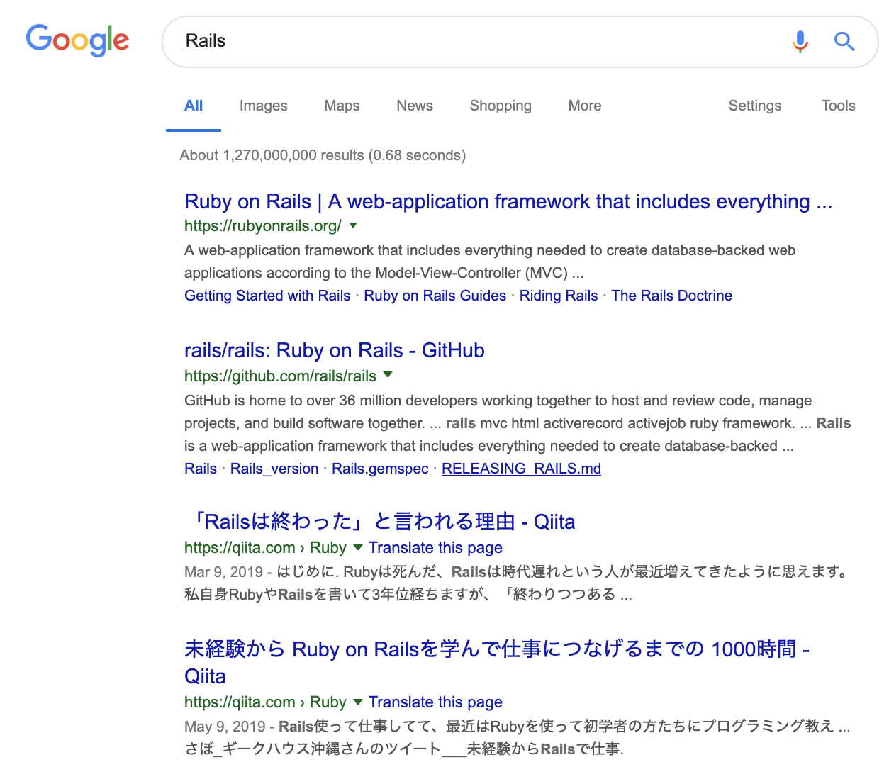Show the search Tools options
The width and height of the screenshot is (889, 767).
(838, 106)
